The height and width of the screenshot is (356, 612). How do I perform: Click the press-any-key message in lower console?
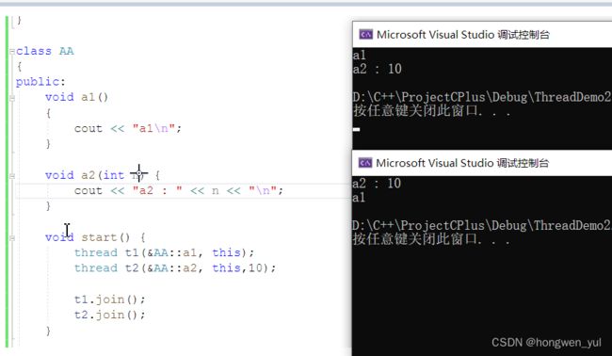[x=431, y=239]
